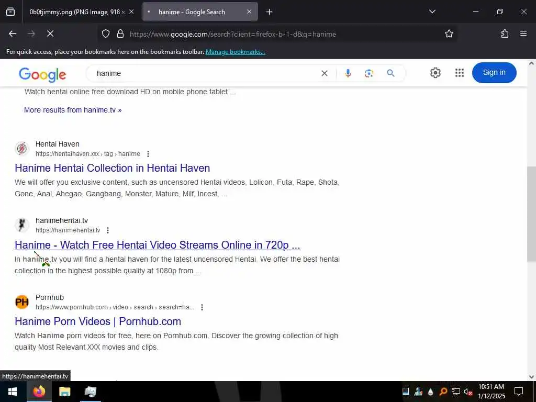The image size is (536, 402).
Task: Click page scrollbar down arrow
Action: point(532,377)
